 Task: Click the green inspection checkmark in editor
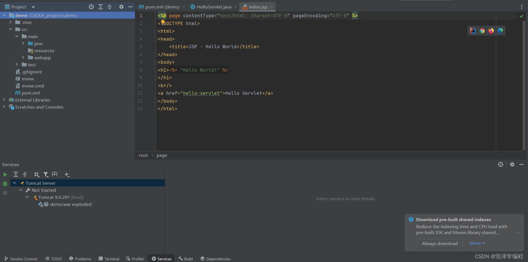[522, 16]
